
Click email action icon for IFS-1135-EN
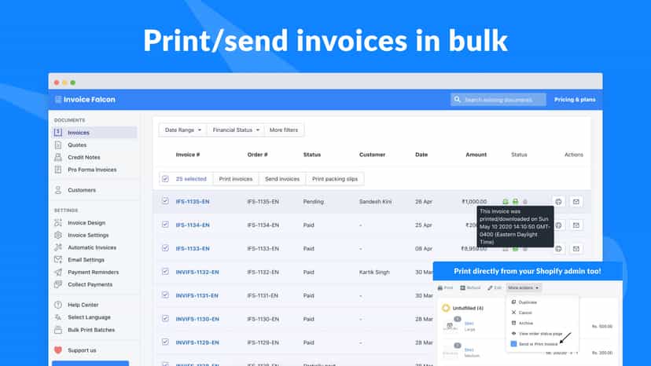(576, 202)
